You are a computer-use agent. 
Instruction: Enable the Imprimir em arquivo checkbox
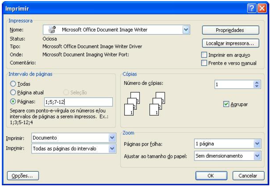pos(204,55)
